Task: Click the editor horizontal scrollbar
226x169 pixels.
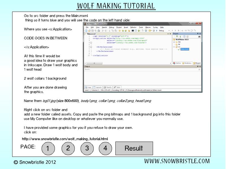Action: pyautogui.click(x=94, y=63)
